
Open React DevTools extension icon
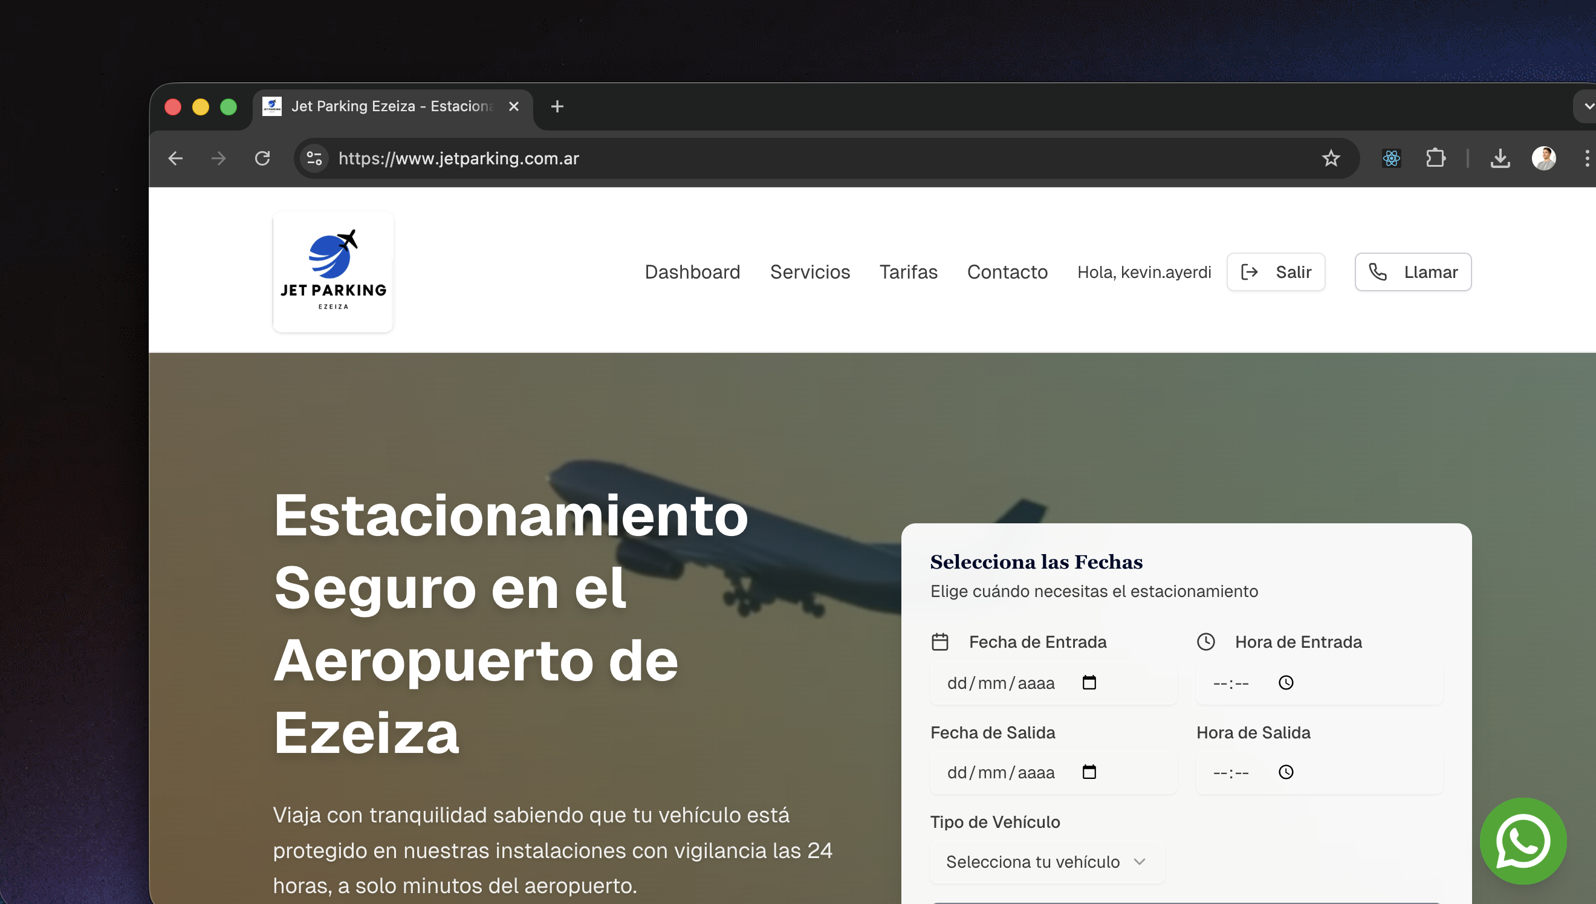[1392, 158]
